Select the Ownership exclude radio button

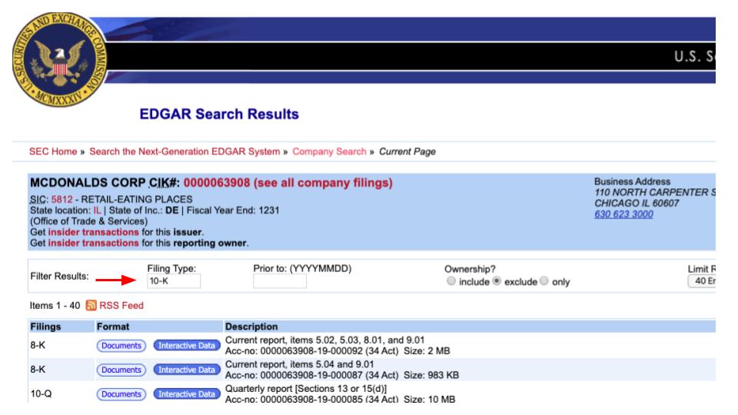tap(497, 281)
